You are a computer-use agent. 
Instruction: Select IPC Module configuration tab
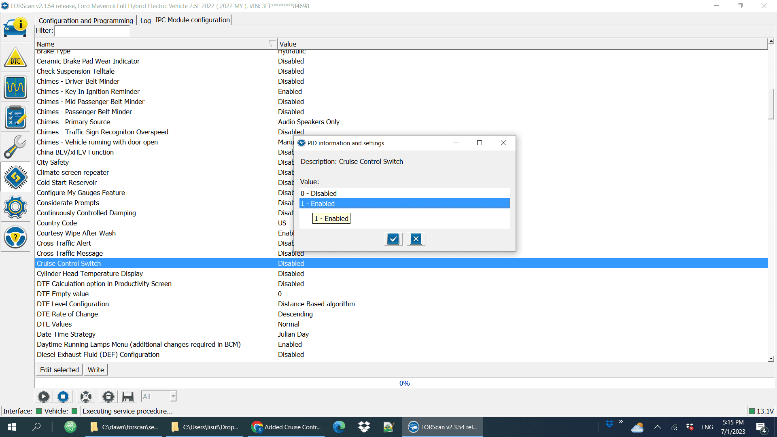click(193, 20)
